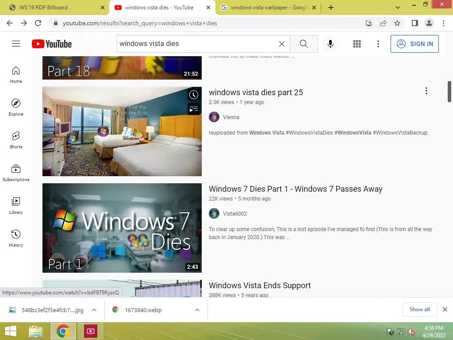Go to Home in the sidebar
This screenshot has height=340, width=453.
[16, 75]
